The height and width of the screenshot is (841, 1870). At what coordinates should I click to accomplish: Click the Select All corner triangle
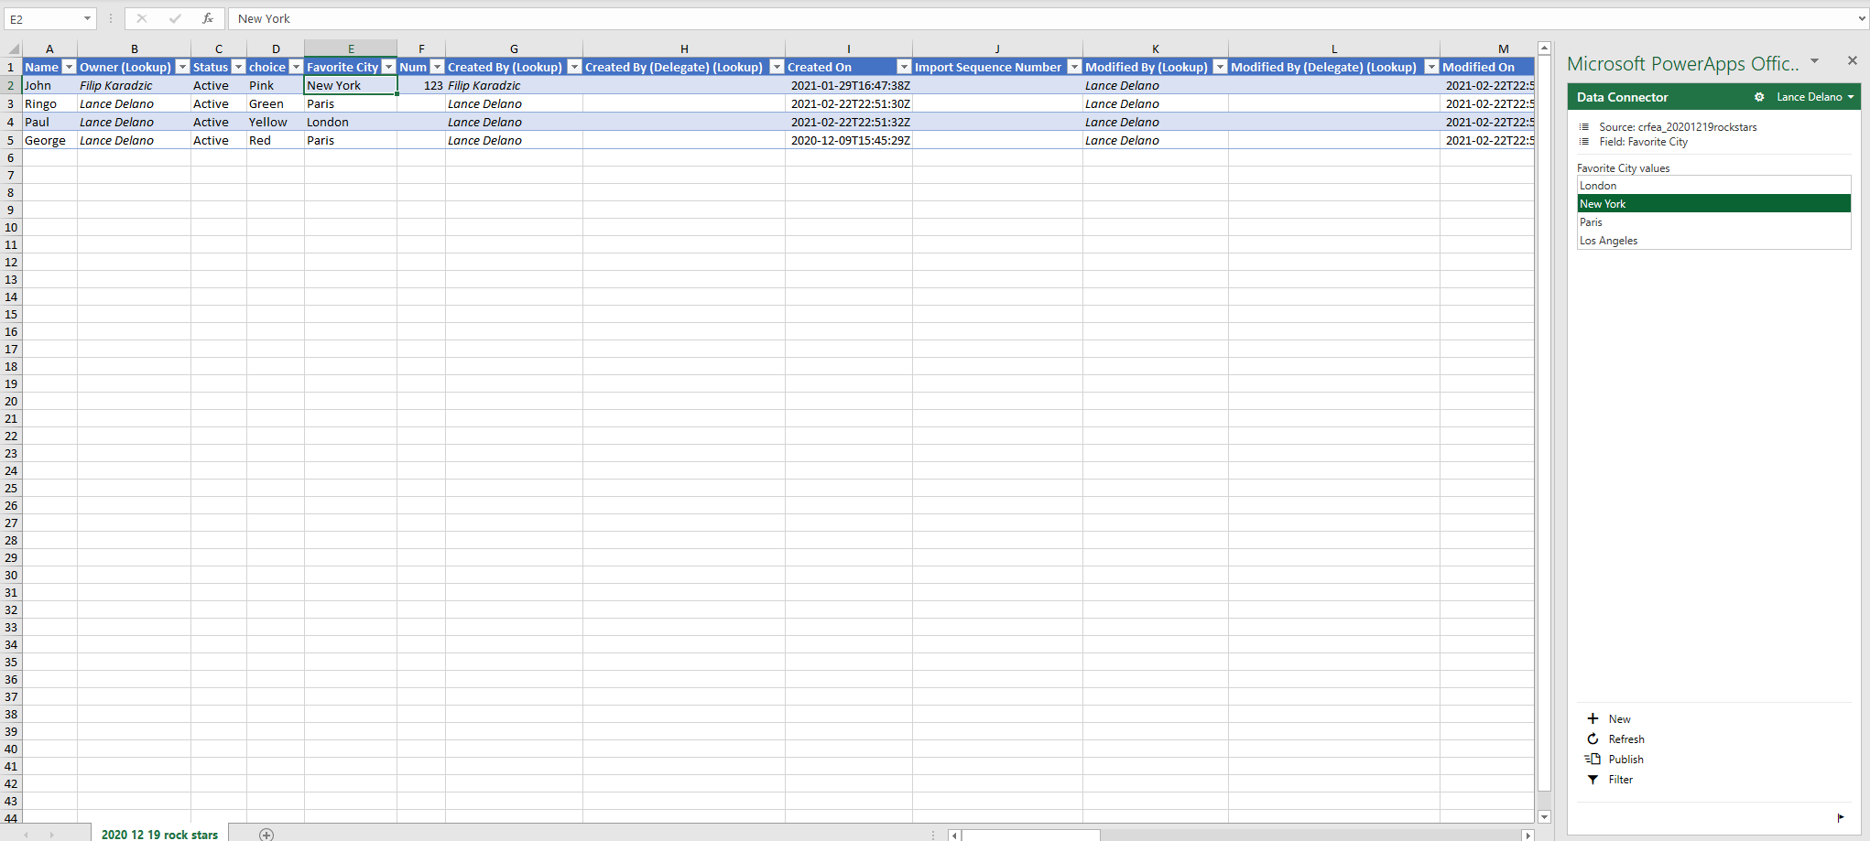click(x=13, y=49)
